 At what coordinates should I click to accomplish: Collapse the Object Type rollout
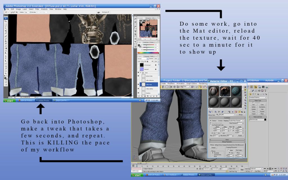(258, 101)
